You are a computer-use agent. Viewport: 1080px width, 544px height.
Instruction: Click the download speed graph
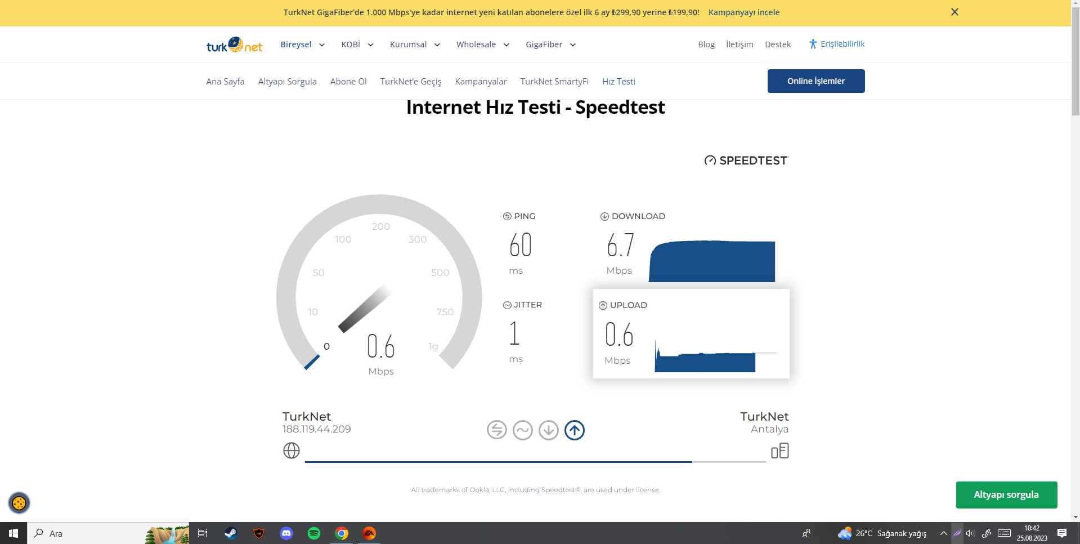pyautogui.click(x=712, y=261)
